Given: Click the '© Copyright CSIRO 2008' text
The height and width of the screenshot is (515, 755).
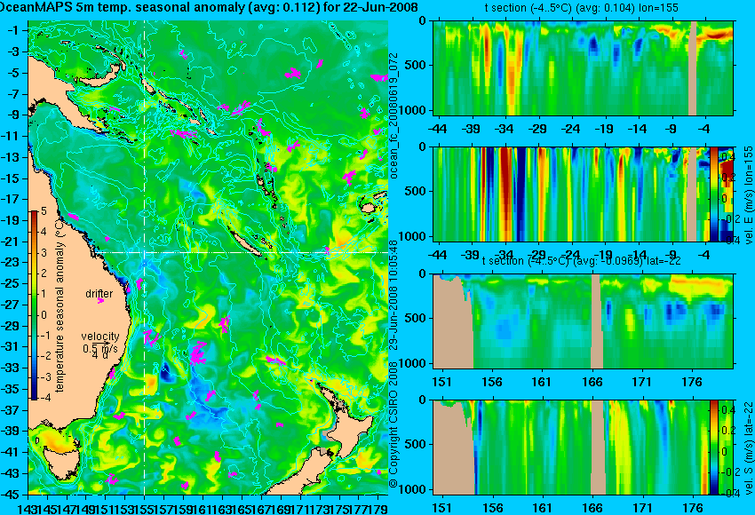Looking at the screenshot, I should [x=393, y=425].
